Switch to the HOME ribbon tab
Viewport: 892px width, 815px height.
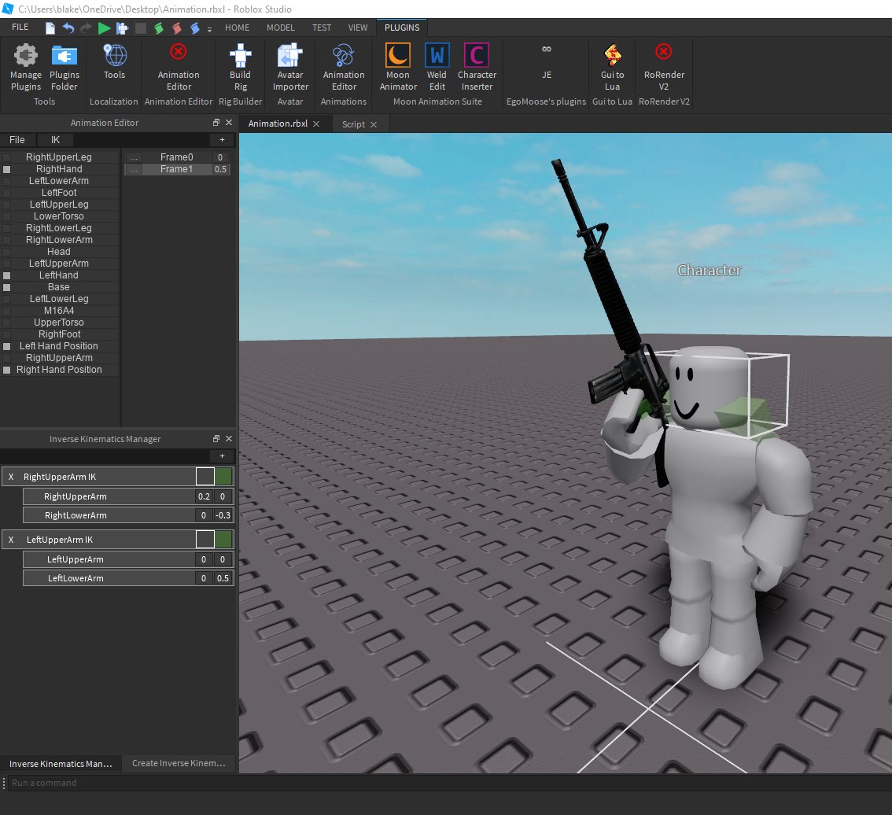[x=238, y=28]
